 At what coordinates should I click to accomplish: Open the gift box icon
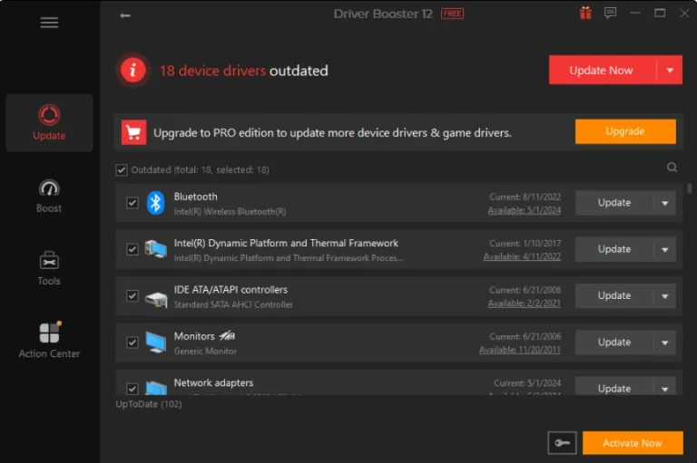point(585,13)
